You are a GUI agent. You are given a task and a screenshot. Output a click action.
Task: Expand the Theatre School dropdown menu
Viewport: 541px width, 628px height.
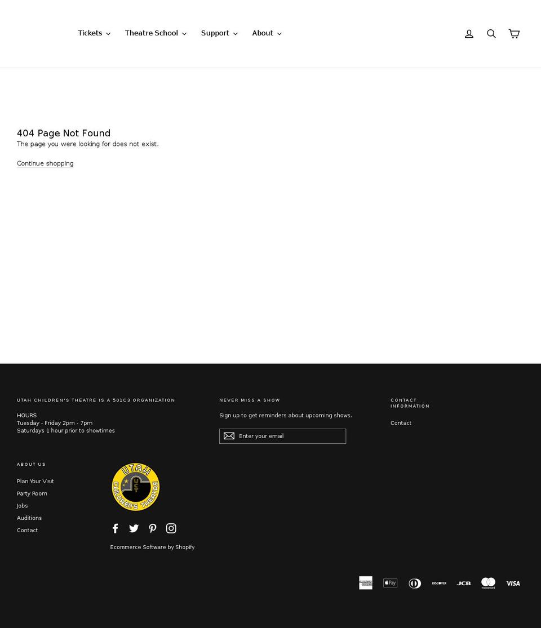tap(156, 33)
